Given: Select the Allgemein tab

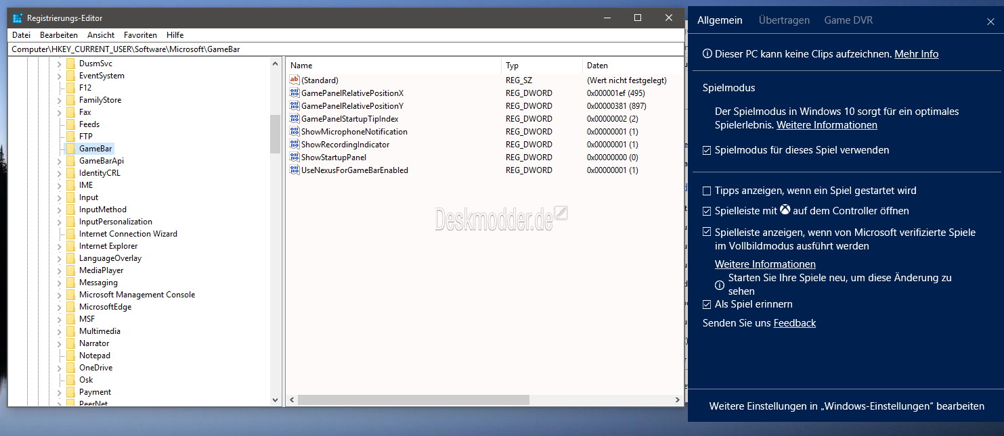Looking at the screenshot, I should pos(720,20).
